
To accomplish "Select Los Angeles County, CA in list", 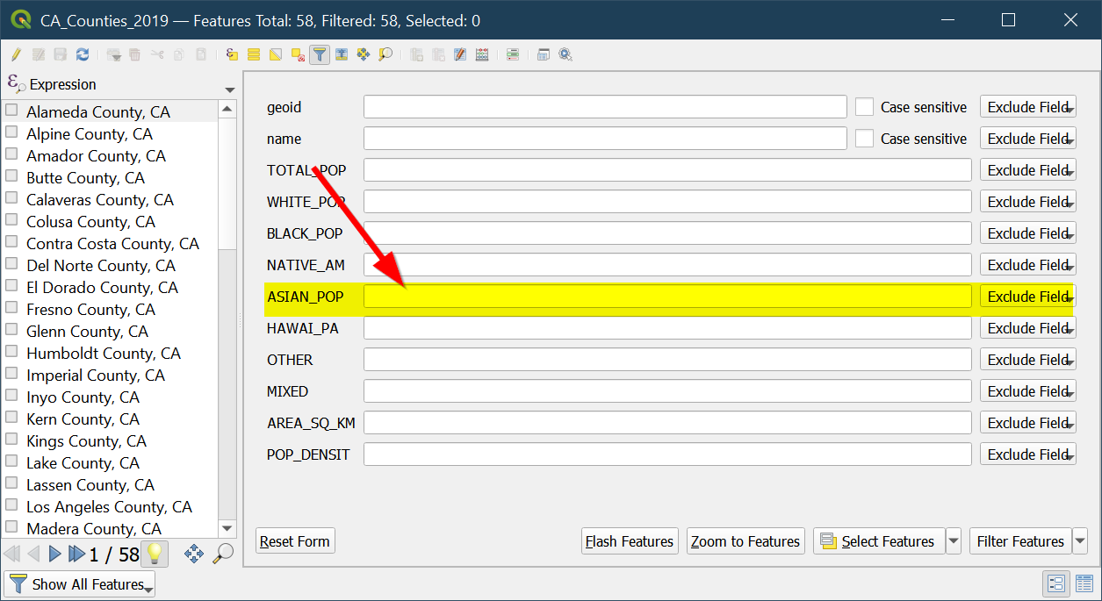I will point(109,507).
